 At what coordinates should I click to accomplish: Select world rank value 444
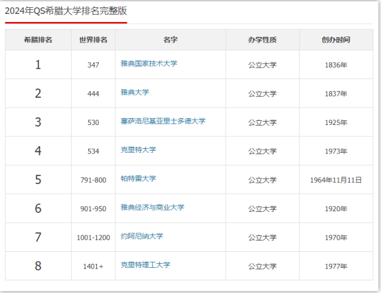pos(94,94)
